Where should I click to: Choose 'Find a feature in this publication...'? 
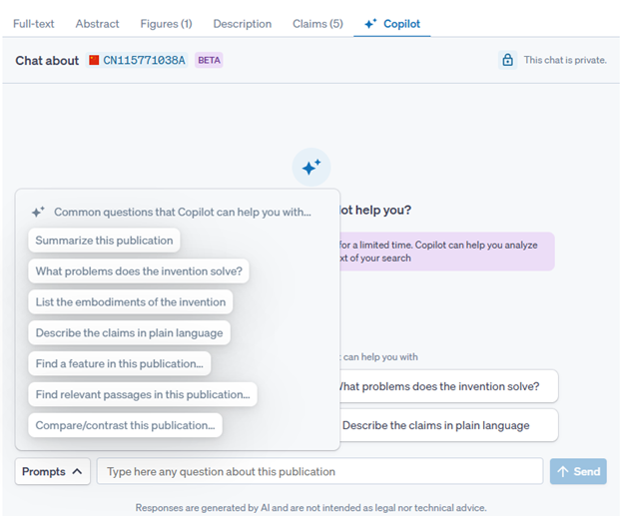[x=119, y=364]
